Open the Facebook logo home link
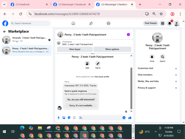This screenshot has width=185, height=139. click(x=5, y=23)
